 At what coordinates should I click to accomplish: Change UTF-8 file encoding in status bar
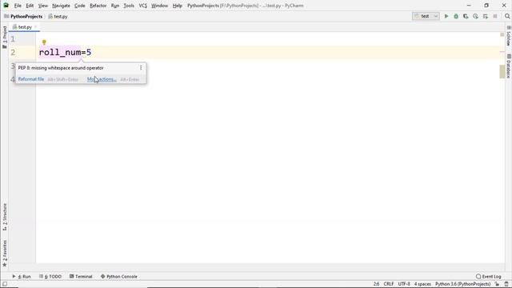(404, 284)
